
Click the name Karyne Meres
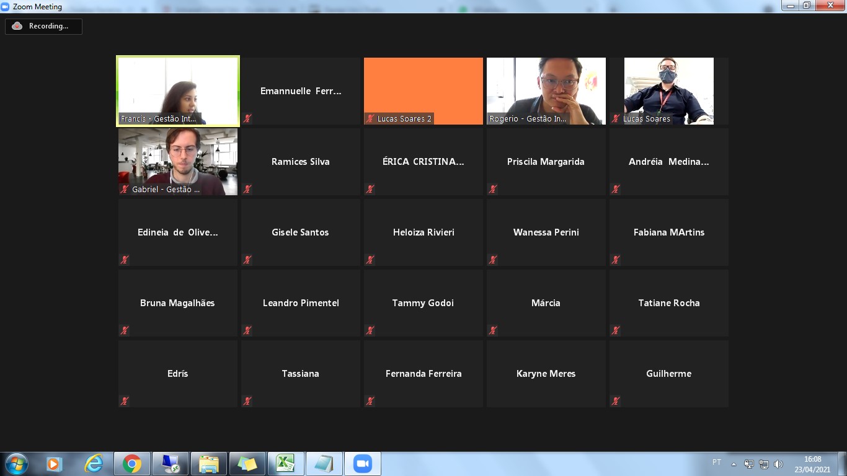(546, 374)
